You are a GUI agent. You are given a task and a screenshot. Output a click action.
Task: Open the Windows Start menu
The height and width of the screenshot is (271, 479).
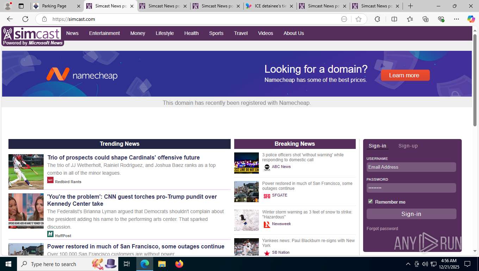[x=8, y=264]
